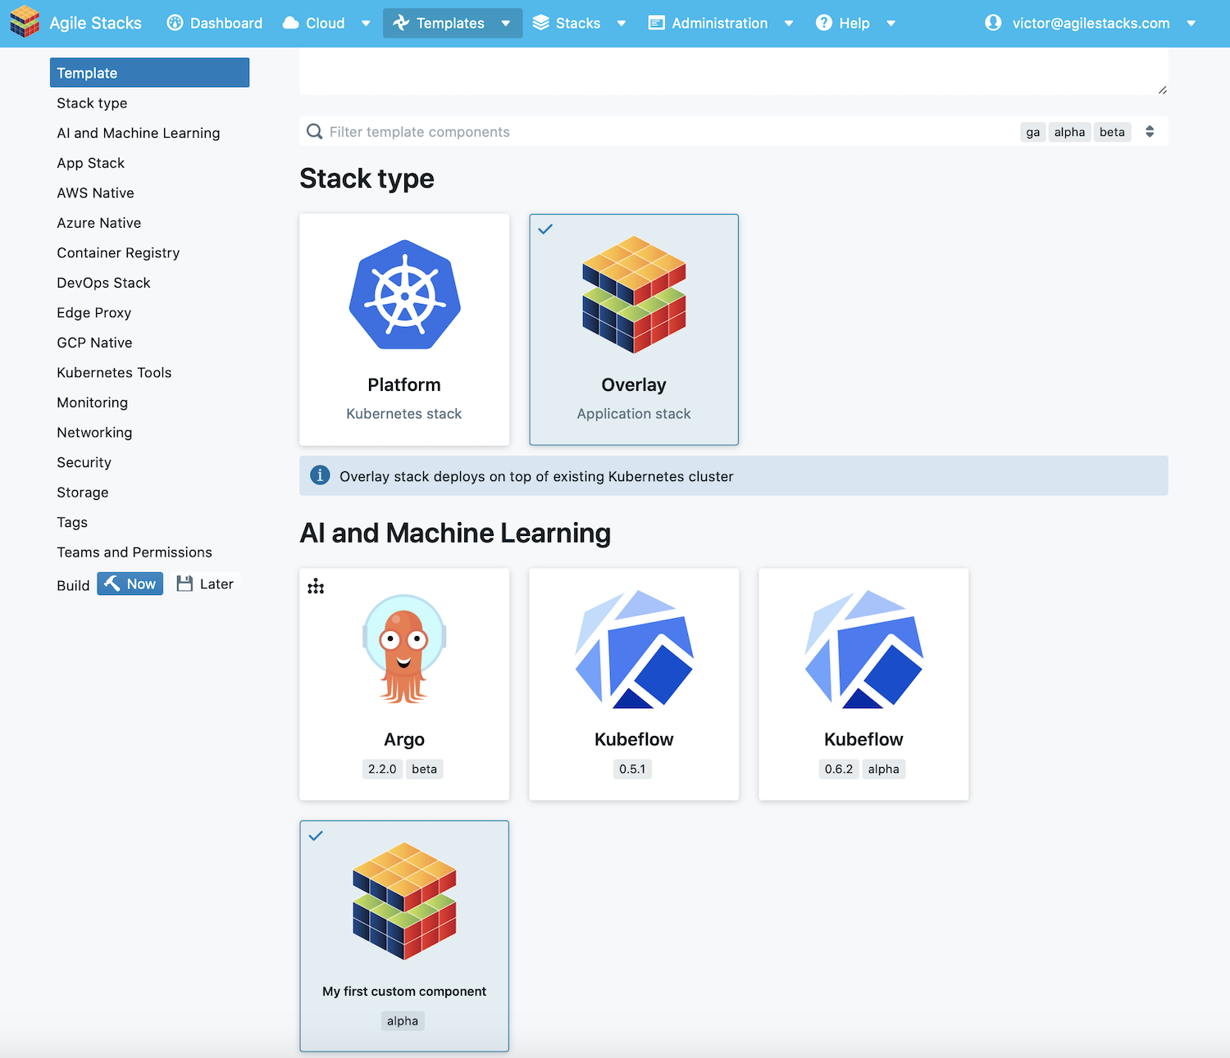Select the Overlay Application stack card
Image resolution: width=1230 pixels, height=1058 pixels.
(634, 329)
